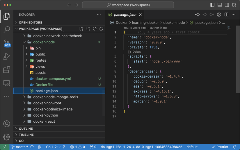The height and width of the screenshot is (150, 240).
Task: Close the package.json tab
Action: click(x=140, y=15)
